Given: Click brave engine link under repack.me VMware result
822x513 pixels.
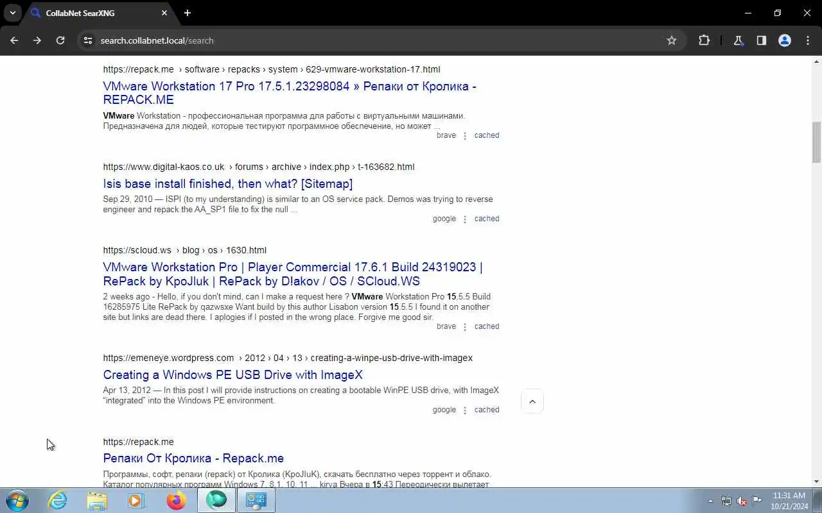Looking at the screenshot, I should [x=446, y=135].
